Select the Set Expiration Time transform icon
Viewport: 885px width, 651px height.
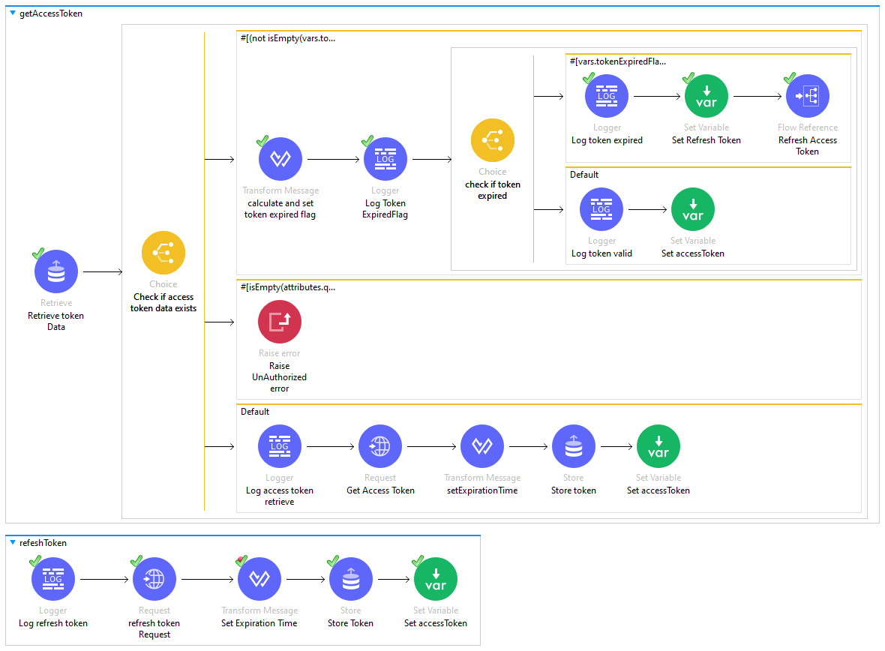coord(259,579)
